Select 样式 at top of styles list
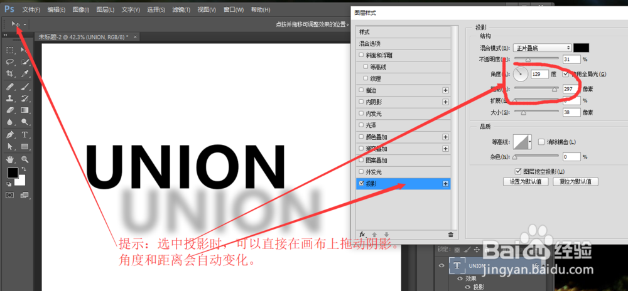The image size is (628, 291). tap(403, 31)
